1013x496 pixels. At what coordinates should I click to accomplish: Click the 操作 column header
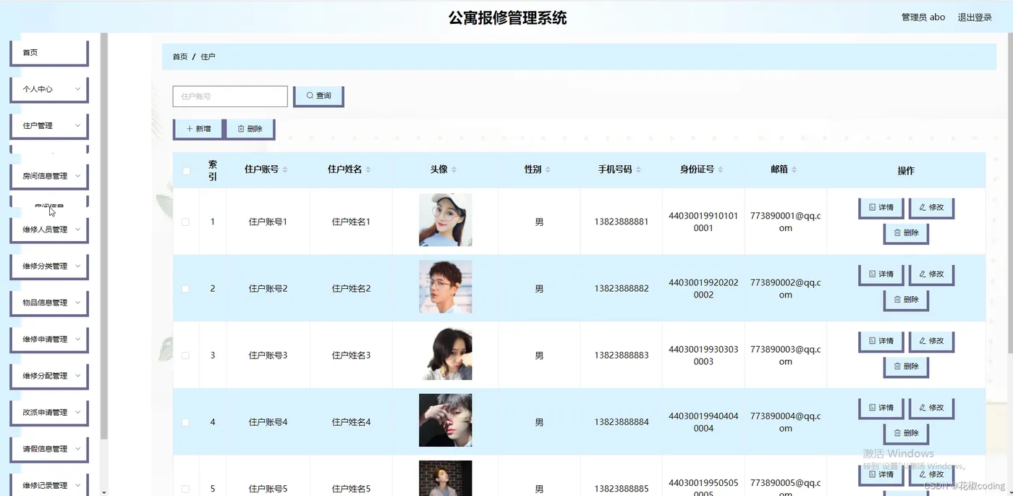coord(906,171)
